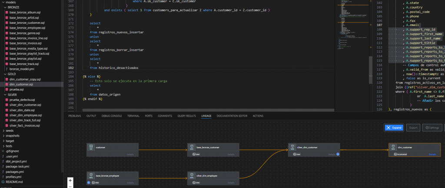Screen dimensions: 445x188
Task: Click the blue expand circle on silver_dim_customer node
Action: [x=338, y=154]
